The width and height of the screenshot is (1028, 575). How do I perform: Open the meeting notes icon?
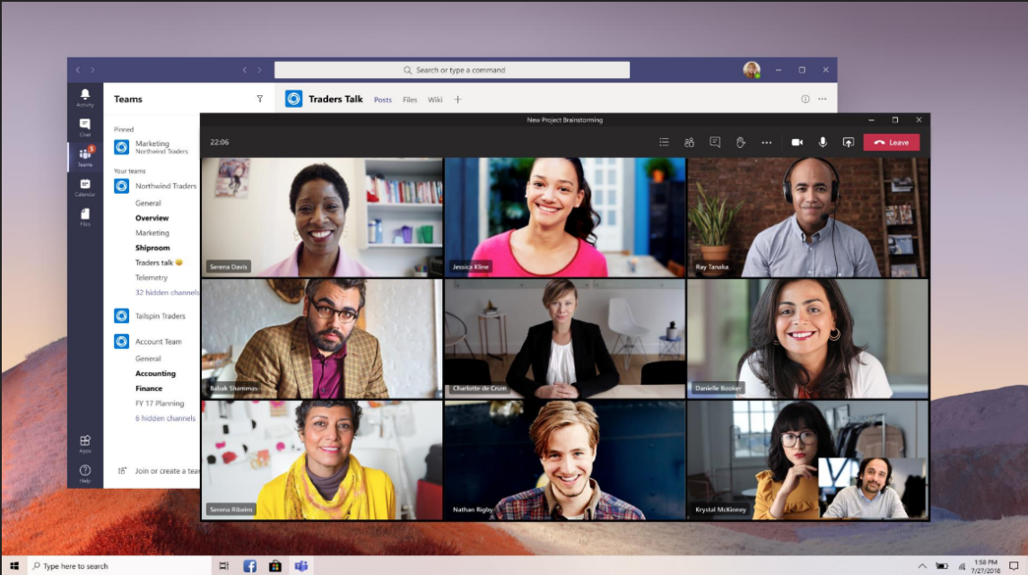pos(665,142)
